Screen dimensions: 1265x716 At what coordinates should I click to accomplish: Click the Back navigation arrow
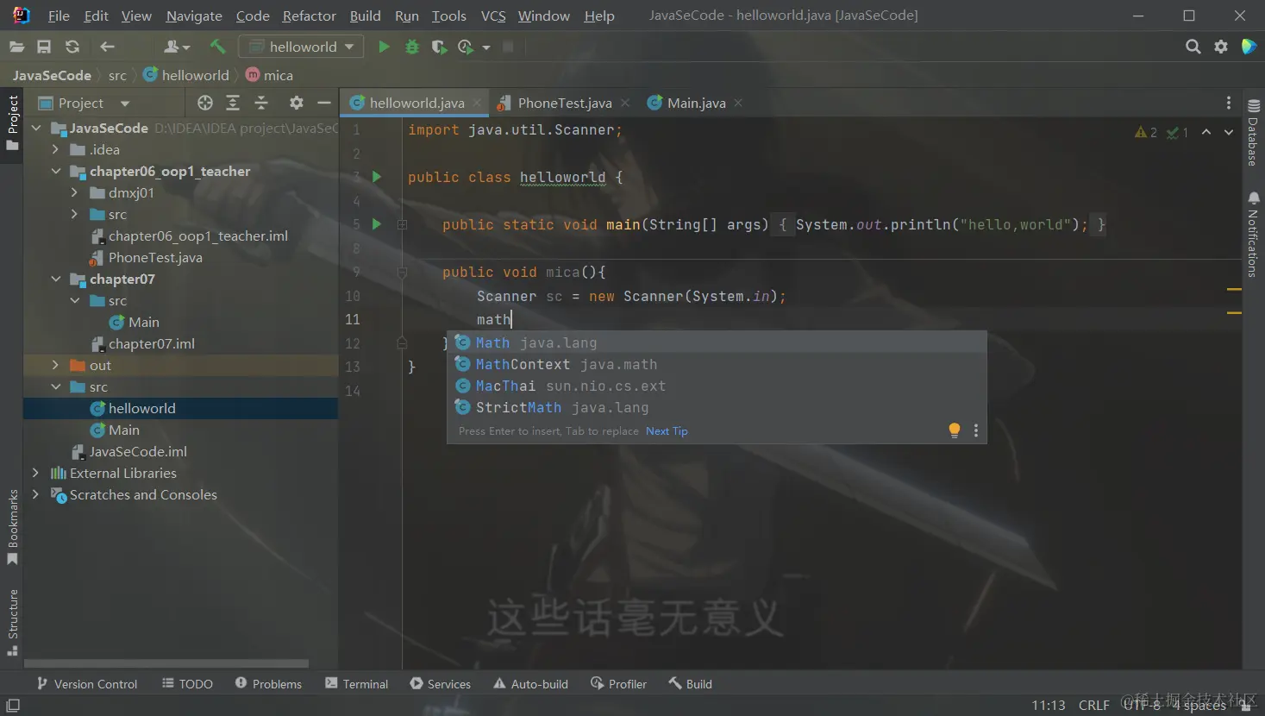[107, 47]
